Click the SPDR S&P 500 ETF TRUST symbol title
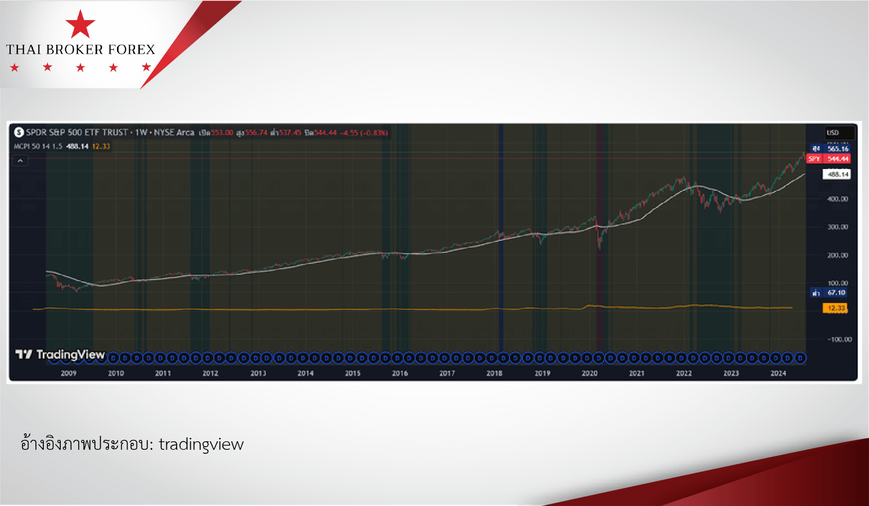 (x=77, y=132)
